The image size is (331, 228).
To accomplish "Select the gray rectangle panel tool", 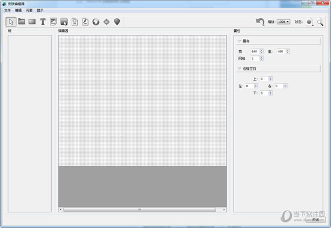I will (32, 22).
